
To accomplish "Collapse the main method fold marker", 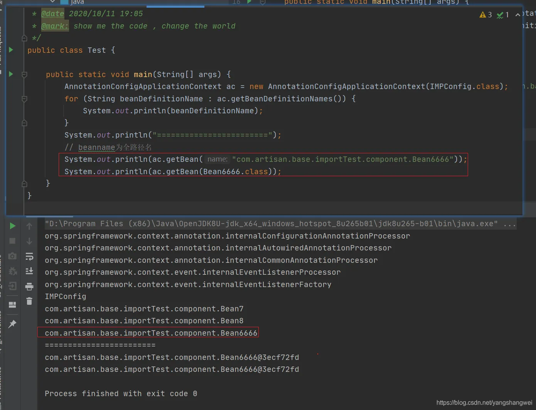I will coord(24,74).
